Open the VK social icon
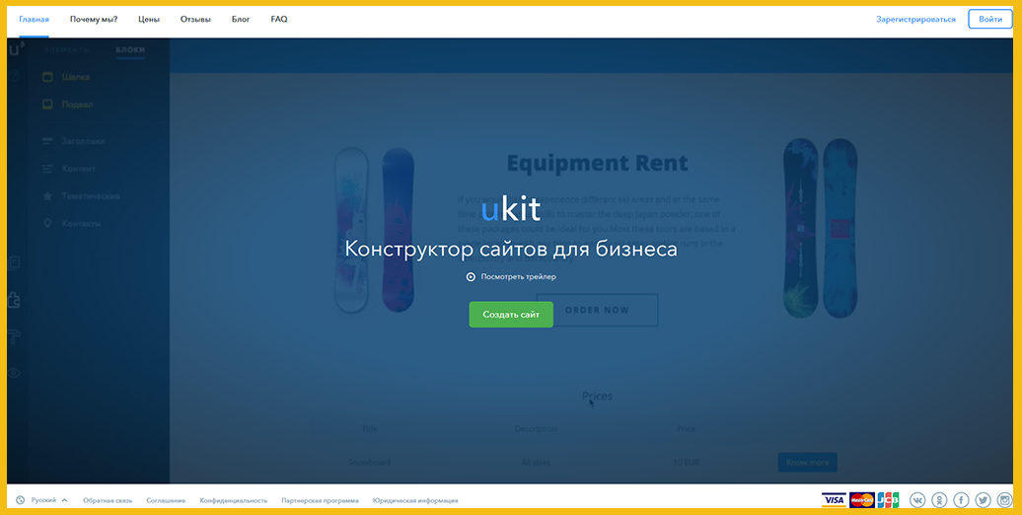The image size is (1022, 515). click(917, 500)
